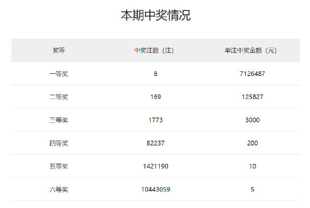Viewport: 310px width, 208px height.
Task: Click the count 169 cell
Action: click(155, 97)
